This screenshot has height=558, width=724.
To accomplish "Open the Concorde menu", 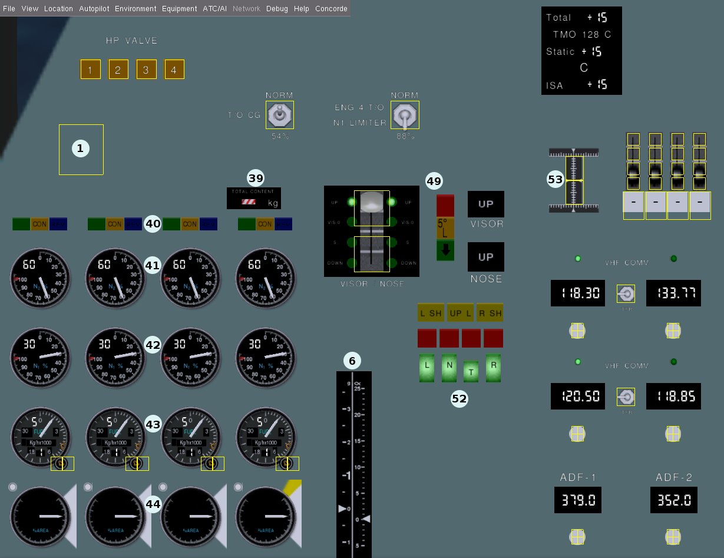I will pos(331,9).
